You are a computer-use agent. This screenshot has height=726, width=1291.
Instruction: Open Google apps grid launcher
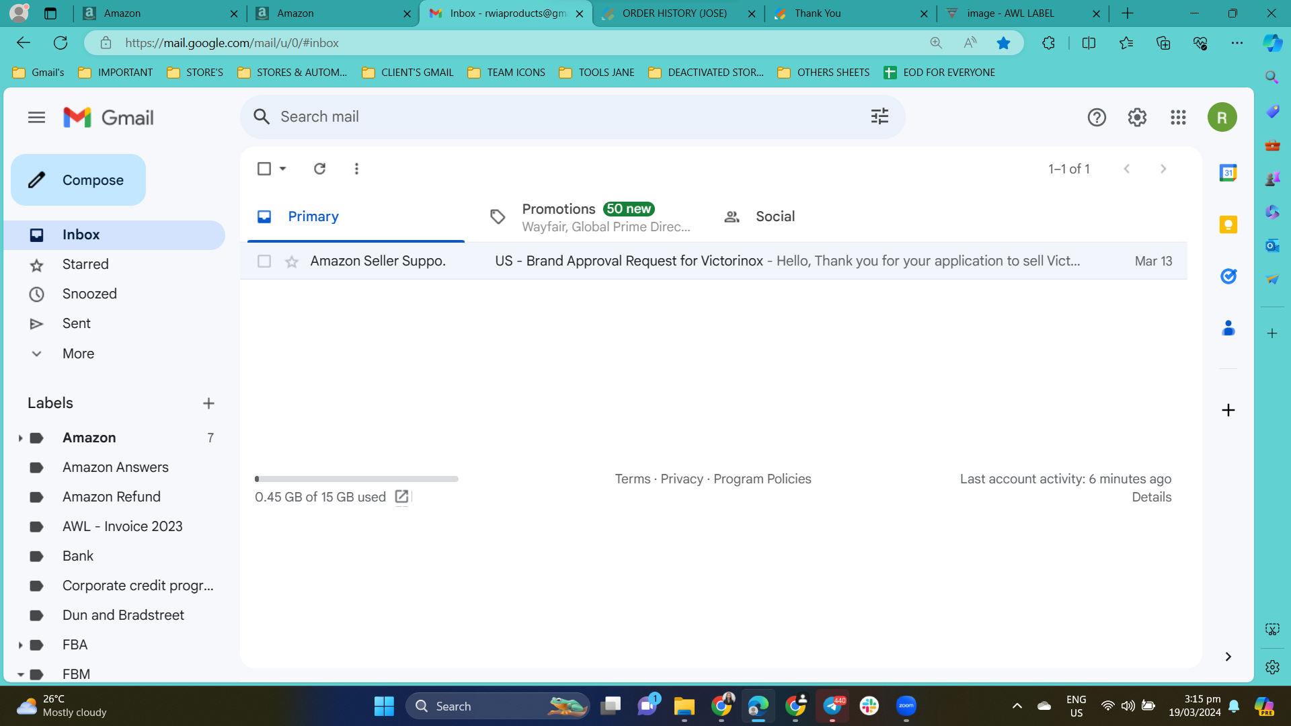(x=1178, y=118)
